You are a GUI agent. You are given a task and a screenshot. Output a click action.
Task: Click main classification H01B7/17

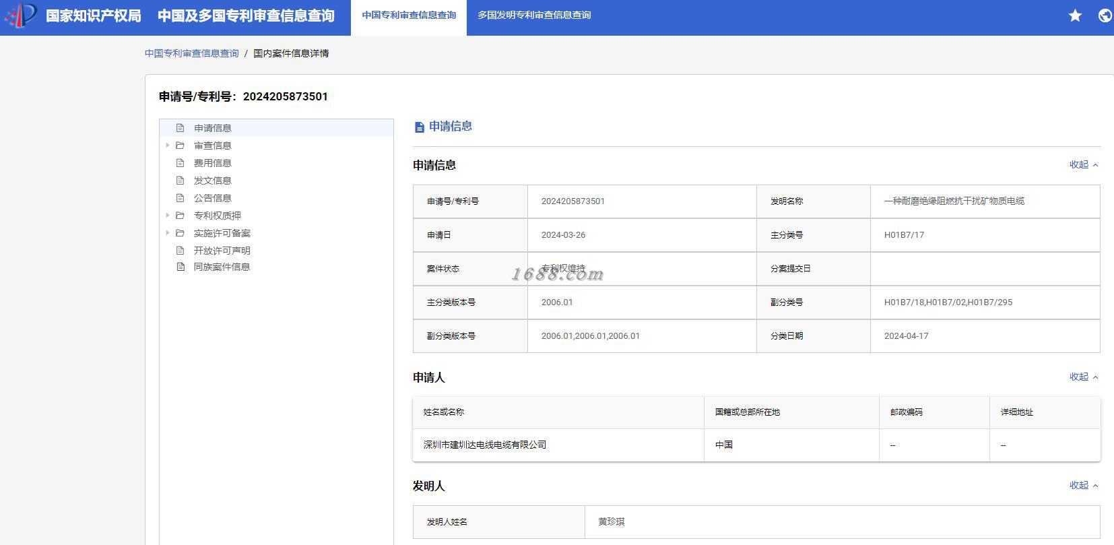click(905, 234)
